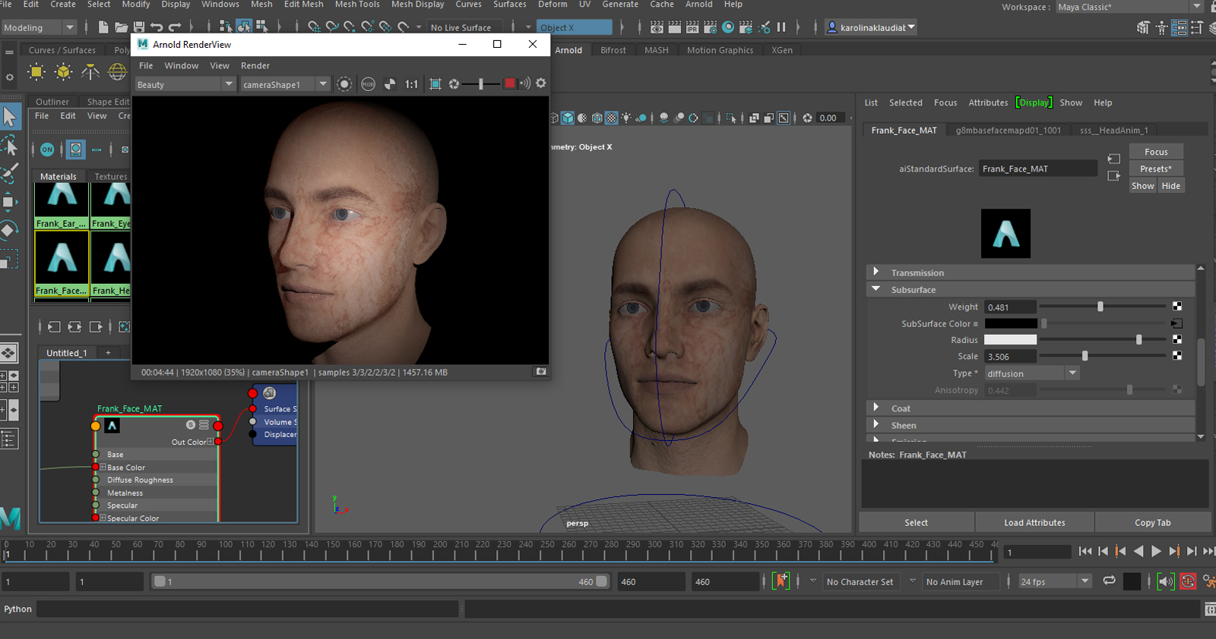Toggle the Attribute Editor panel icon
Image resolution: width=1216 pixels, height=639 pixels.
(1180, 28)
